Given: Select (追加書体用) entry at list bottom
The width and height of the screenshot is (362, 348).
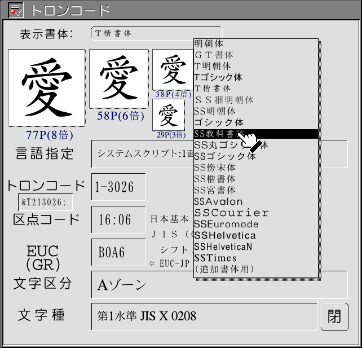Looking at the screenshot, I should pyautogui.click(x=224, y=269).
